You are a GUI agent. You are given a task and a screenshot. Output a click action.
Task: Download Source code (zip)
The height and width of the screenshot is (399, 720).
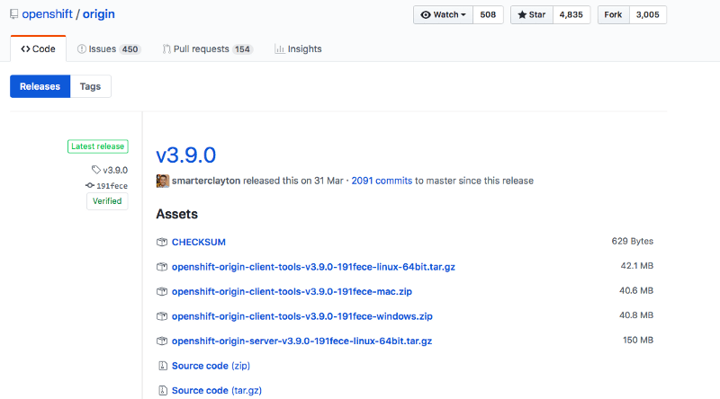coord(211,366)
